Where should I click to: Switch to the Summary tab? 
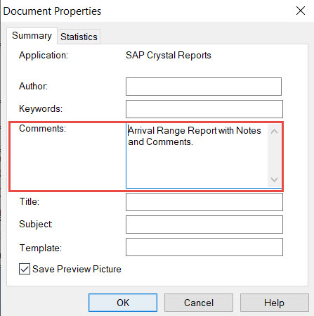pyautogui.click(x=32, y=36)
